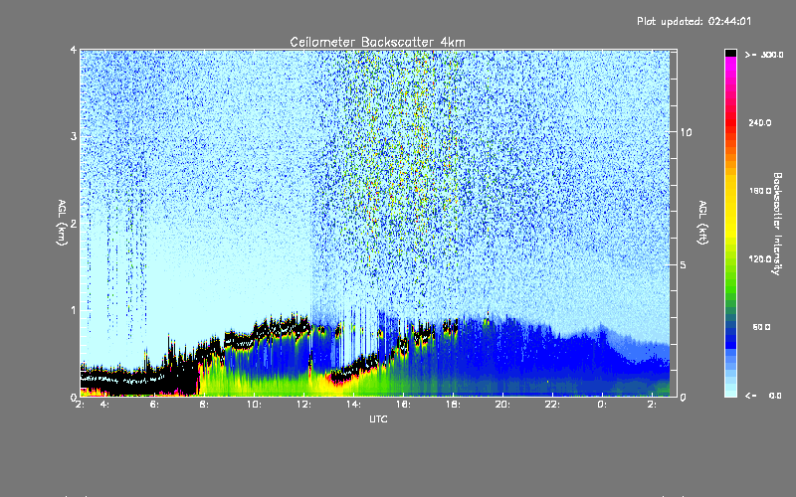796x497 pixels.
Task: Click the "22:" UTC tick label
Action: (x=552, y=405)
